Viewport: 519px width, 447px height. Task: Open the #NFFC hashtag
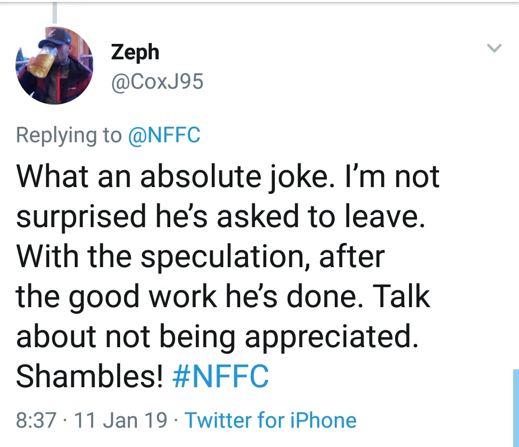coord(220,377)
